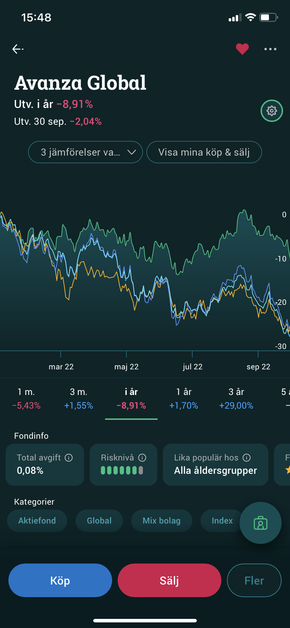This screenshot has width=290, height=628.
Task: Select the '1 år' period tab
Action: pos(184,399)
